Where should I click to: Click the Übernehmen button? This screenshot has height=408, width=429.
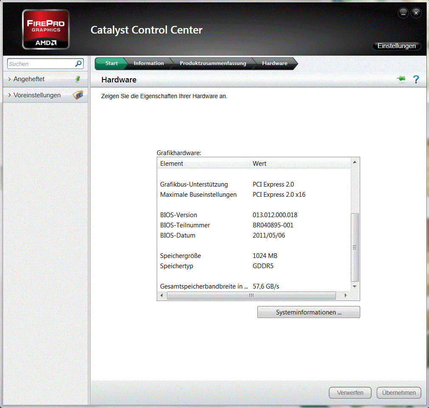tap(399, 393)
